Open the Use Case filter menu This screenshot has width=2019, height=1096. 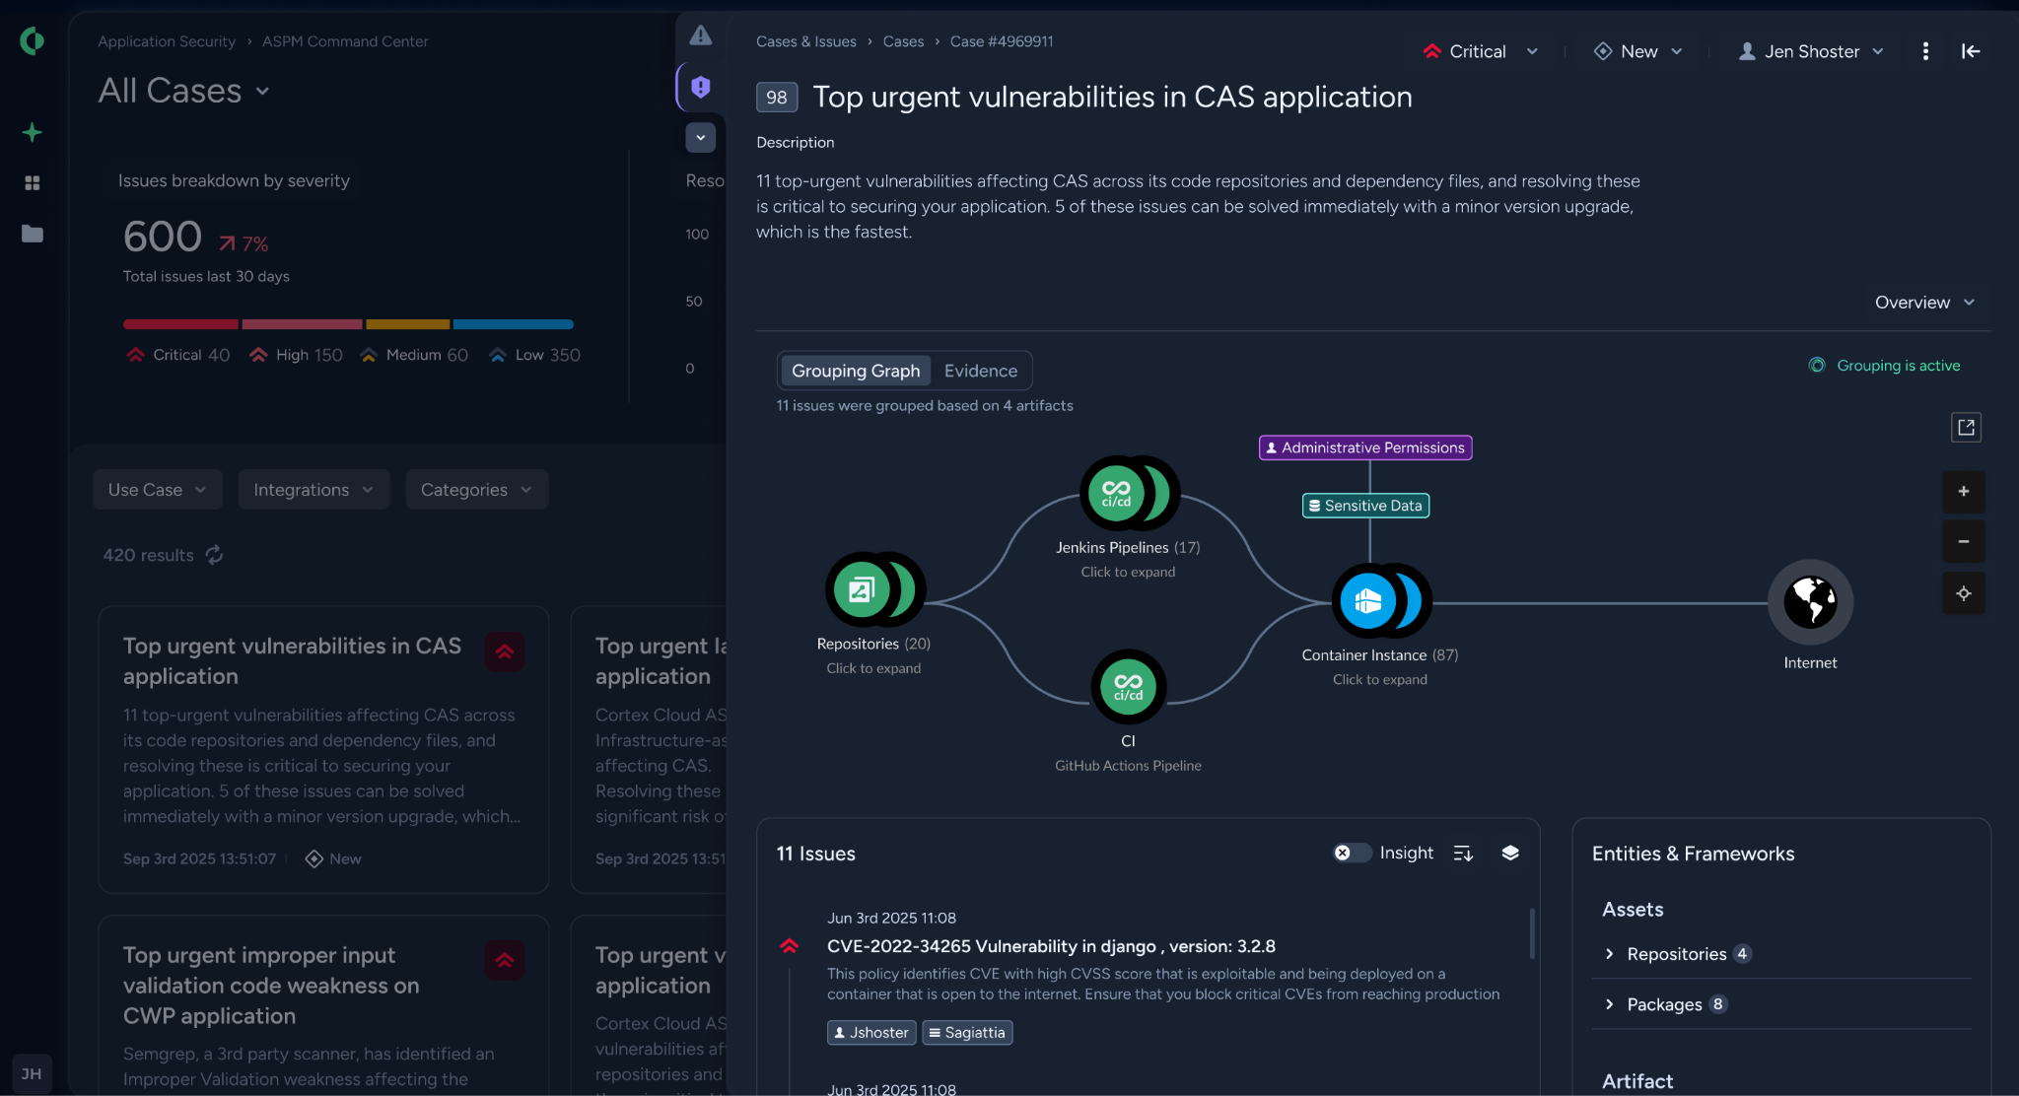[x=157, y=489]
